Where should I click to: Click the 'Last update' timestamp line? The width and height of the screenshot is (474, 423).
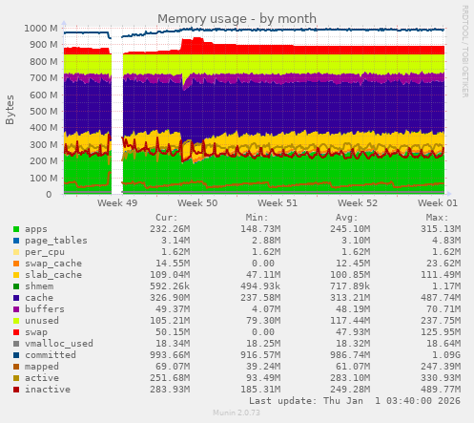click(x=355, y=401)
